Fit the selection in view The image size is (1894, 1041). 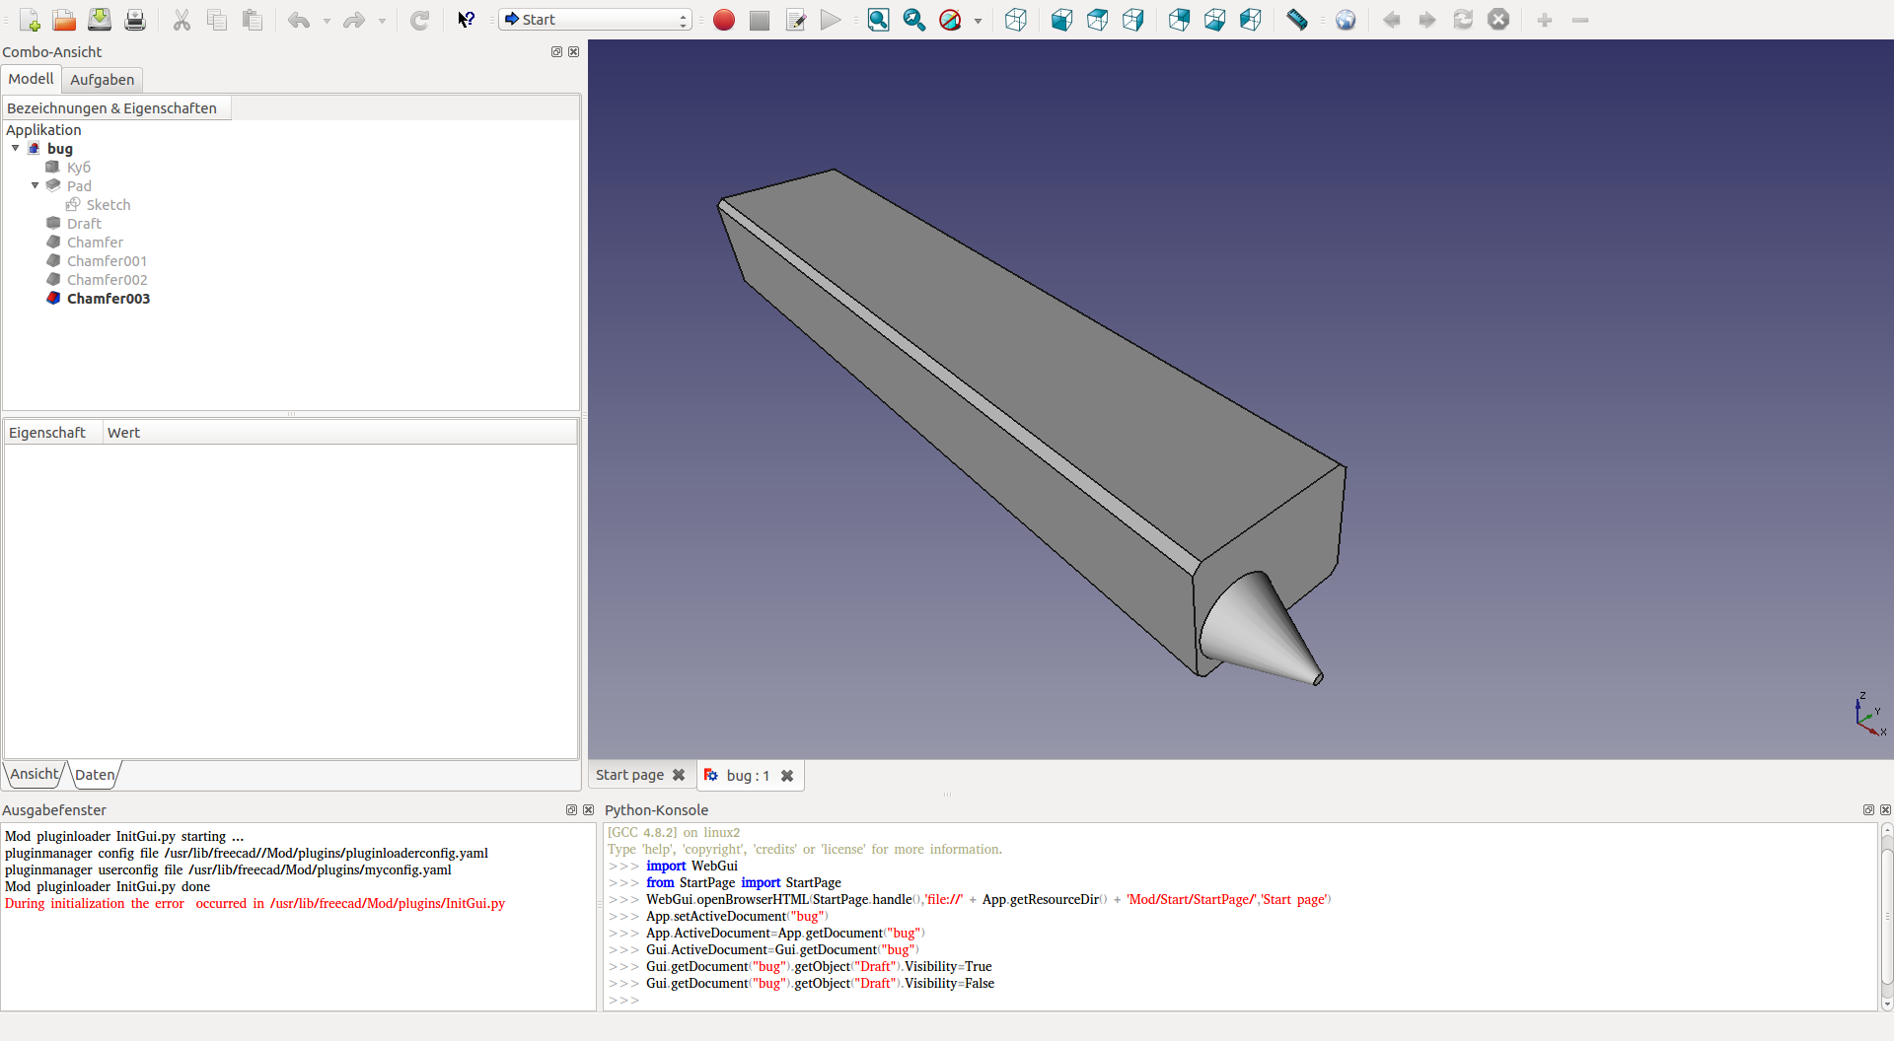(914, 20)
